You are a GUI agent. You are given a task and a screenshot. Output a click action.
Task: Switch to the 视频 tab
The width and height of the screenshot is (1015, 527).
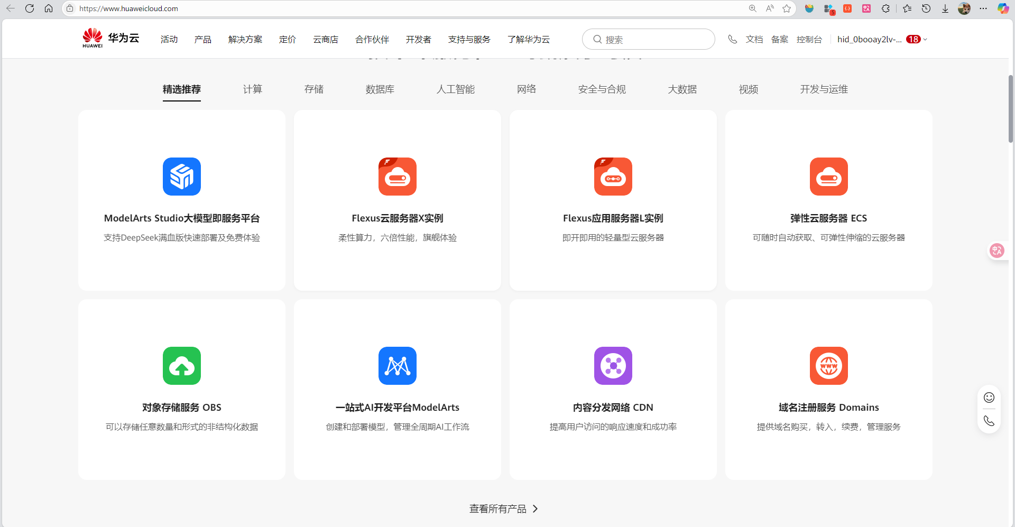tap(749, 89)
